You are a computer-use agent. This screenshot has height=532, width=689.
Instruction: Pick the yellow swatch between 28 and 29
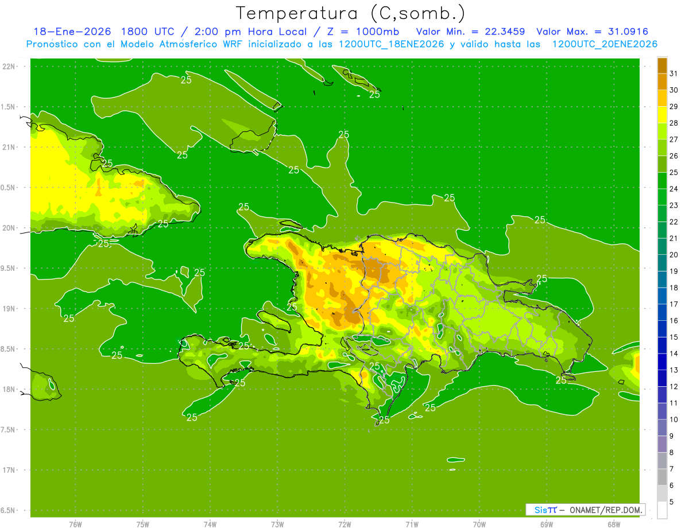(x=662, y=115)
